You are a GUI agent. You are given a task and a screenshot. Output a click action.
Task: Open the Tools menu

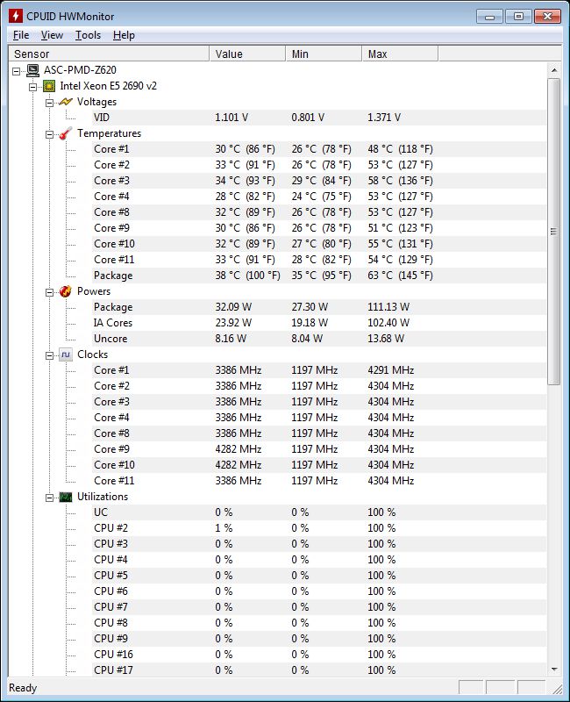pos(87,35)
